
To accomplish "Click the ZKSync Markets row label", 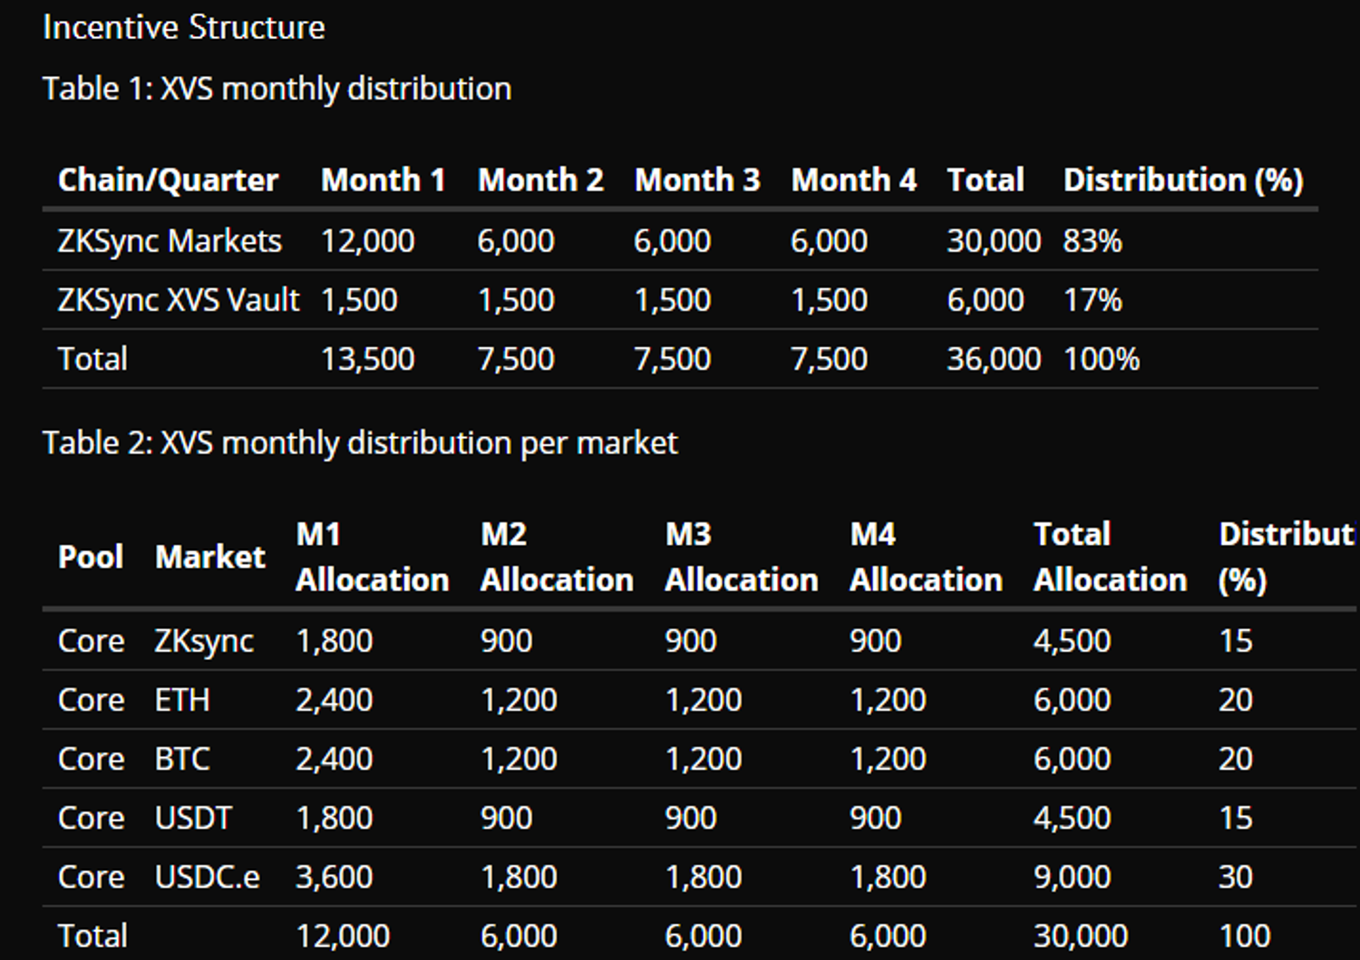I will (x=170, y=241).
